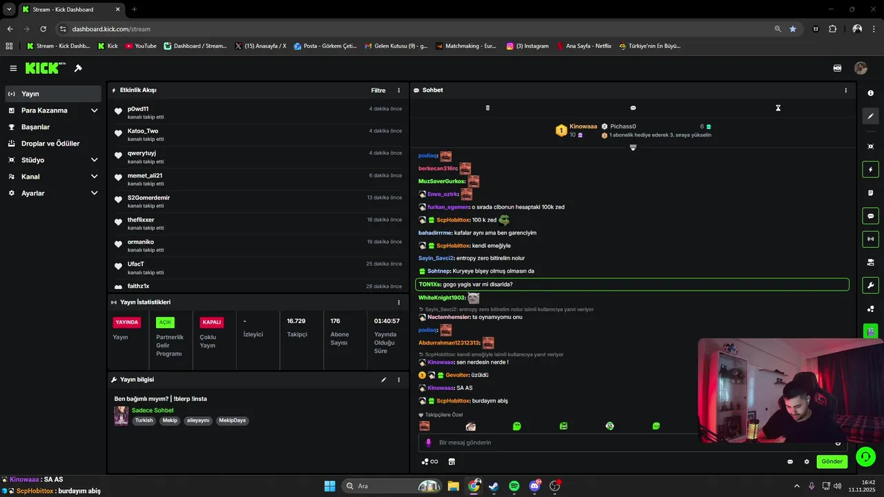
Task: Click S2Gomerdemir in the activity feed
Action: click(148, 197)
